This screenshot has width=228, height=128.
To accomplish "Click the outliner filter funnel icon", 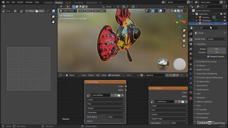I will point(227,6).
